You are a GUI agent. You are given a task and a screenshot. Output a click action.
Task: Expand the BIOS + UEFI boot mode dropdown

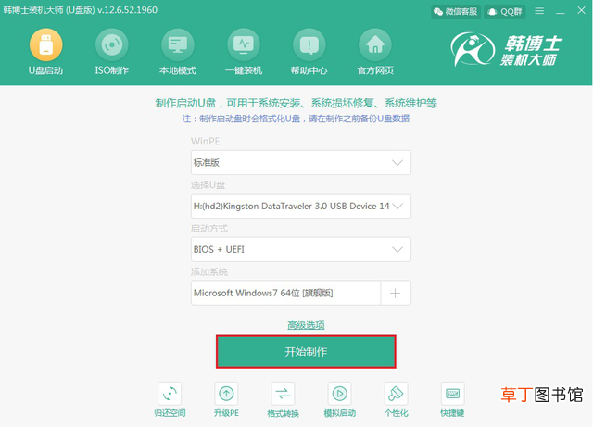point(301,249)
